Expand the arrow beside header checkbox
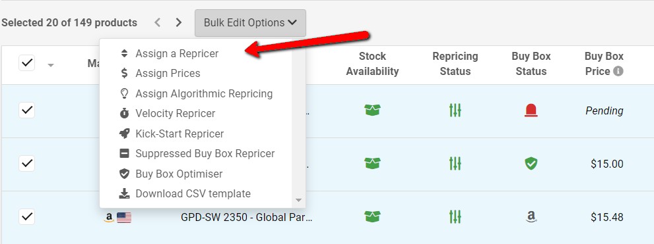Image resolution: width=654 pixels, height=244 pixels. [x=51, y=65]
